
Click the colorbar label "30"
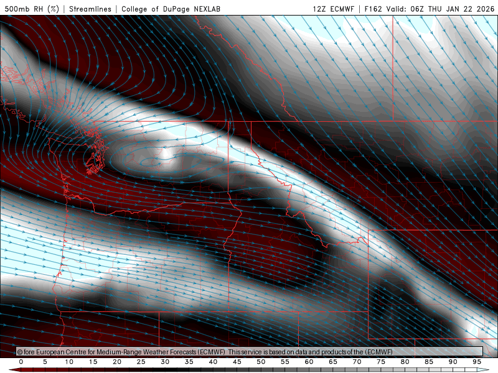(x=165, y=362)
